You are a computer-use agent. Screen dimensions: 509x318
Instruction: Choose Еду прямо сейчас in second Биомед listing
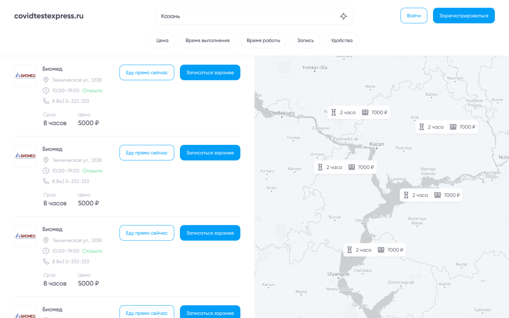point(147,153)
